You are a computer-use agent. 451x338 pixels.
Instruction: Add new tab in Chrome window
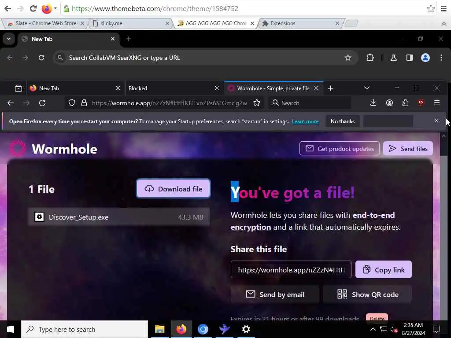coord(129,39)
